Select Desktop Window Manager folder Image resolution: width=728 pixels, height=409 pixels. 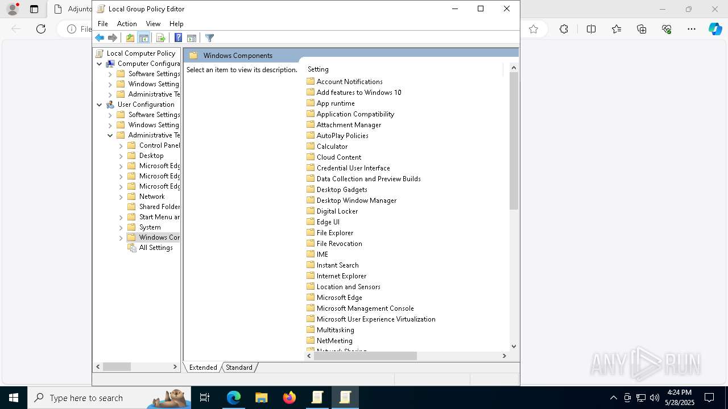pyautogui.click(x=357, y=201)
